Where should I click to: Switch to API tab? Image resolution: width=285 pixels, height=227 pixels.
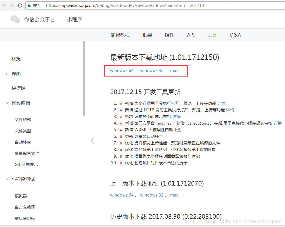[191, 35]
